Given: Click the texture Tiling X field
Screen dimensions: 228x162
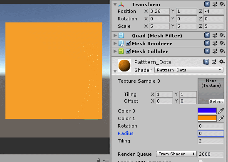Looking at the screenshot, I should (x=164, y=94).
